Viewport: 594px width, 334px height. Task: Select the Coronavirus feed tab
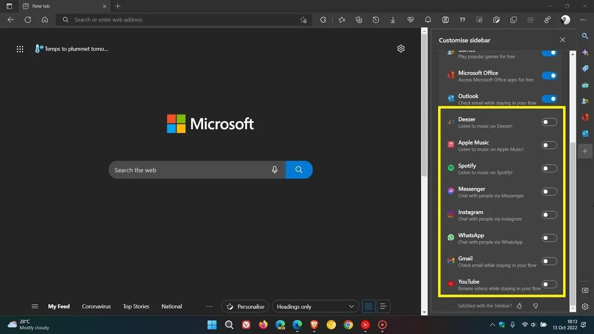pyautogui.click(x=96, y=307)
